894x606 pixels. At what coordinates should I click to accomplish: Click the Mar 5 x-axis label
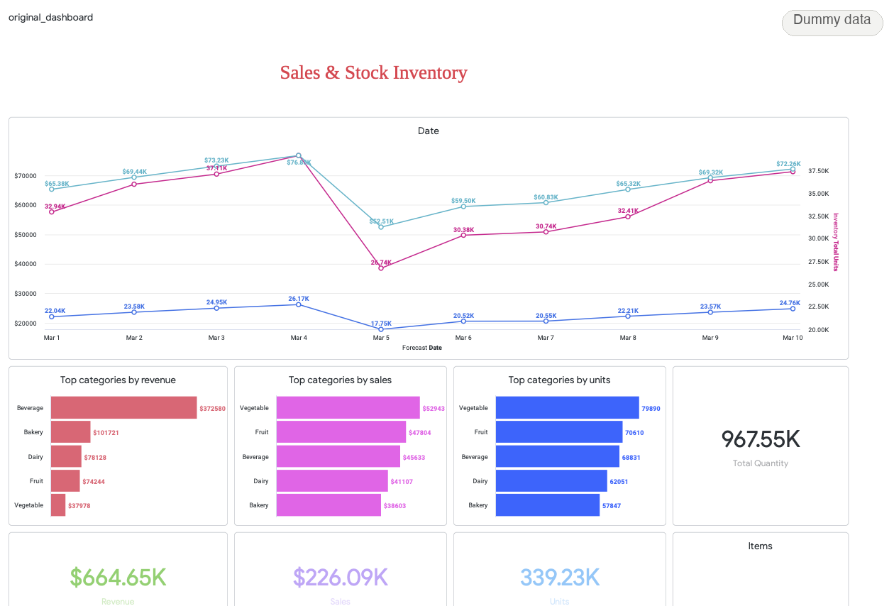pos(381,338)
